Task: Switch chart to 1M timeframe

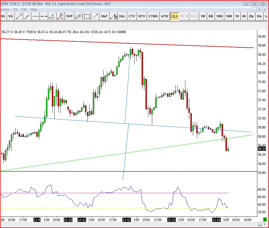Action: (x=203, y=16)
